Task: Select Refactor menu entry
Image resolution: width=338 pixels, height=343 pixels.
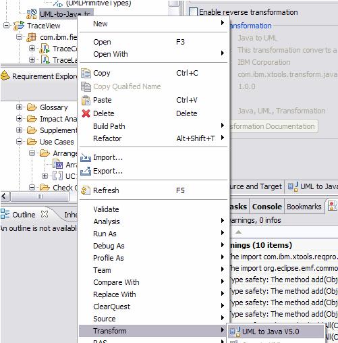Action: coord(153,138)
